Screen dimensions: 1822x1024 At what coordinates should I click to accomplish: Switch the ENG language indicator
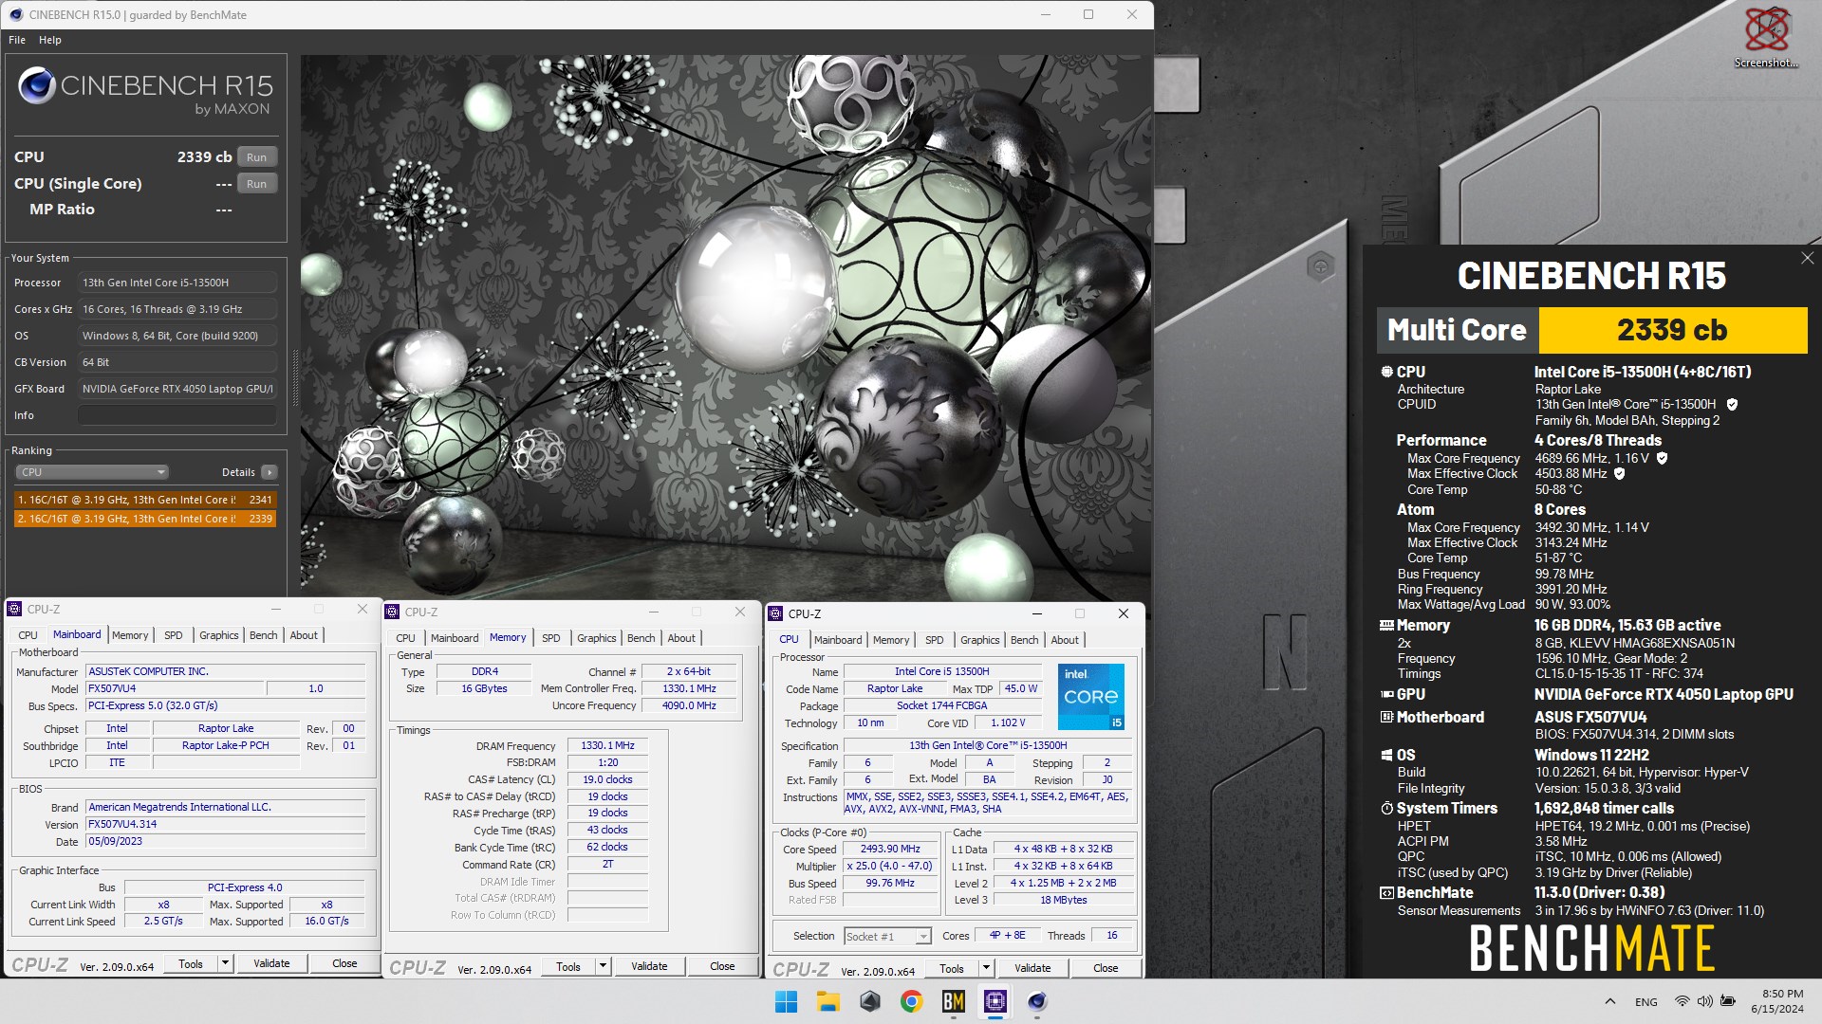(1646, 1002)
